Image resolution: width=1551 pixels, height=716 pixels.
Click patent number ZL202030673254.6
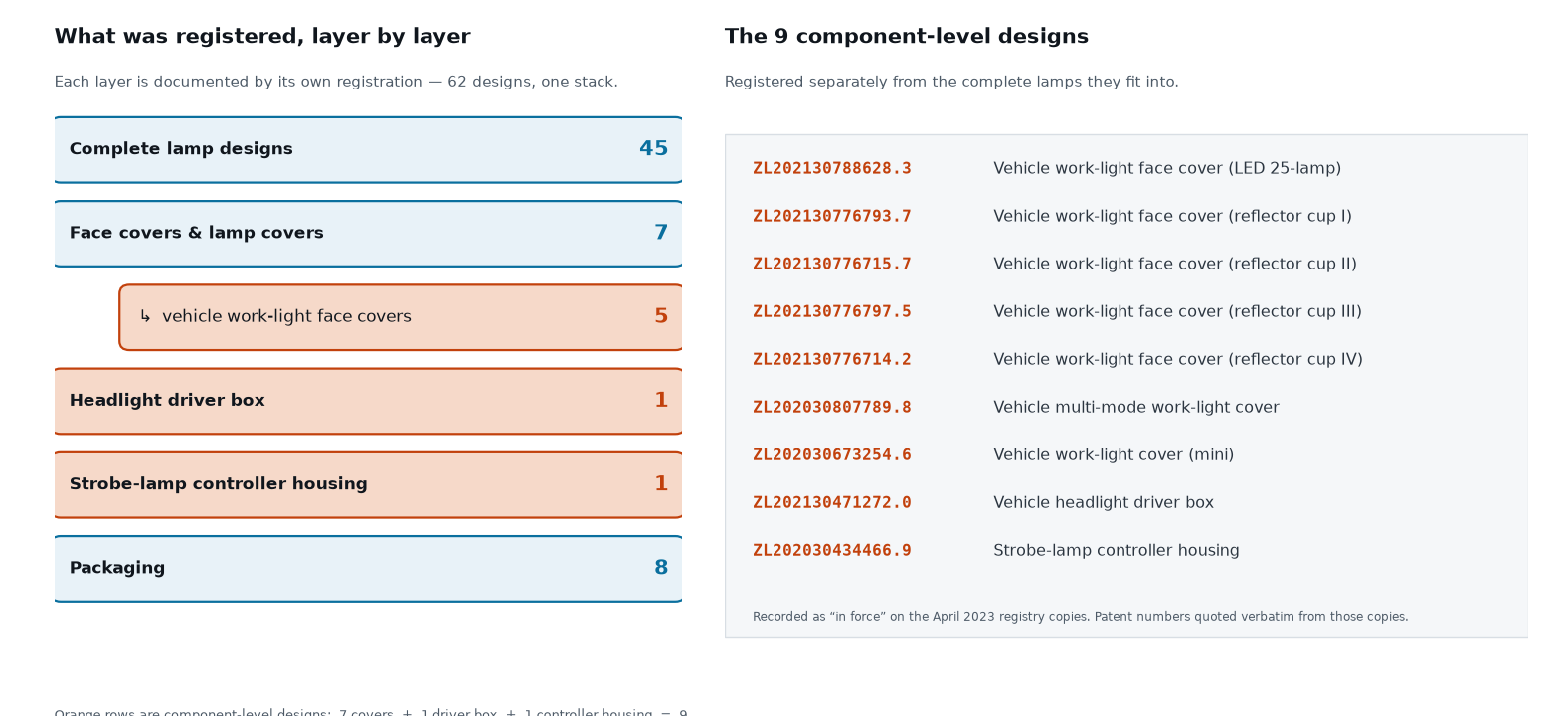832,455
